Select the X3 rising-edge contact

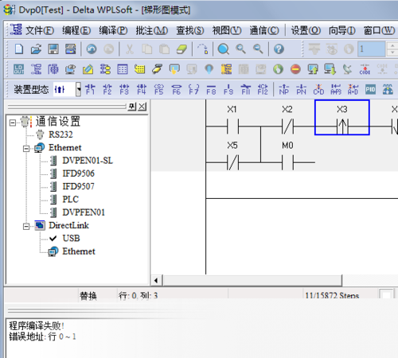[x=342, y=118]
